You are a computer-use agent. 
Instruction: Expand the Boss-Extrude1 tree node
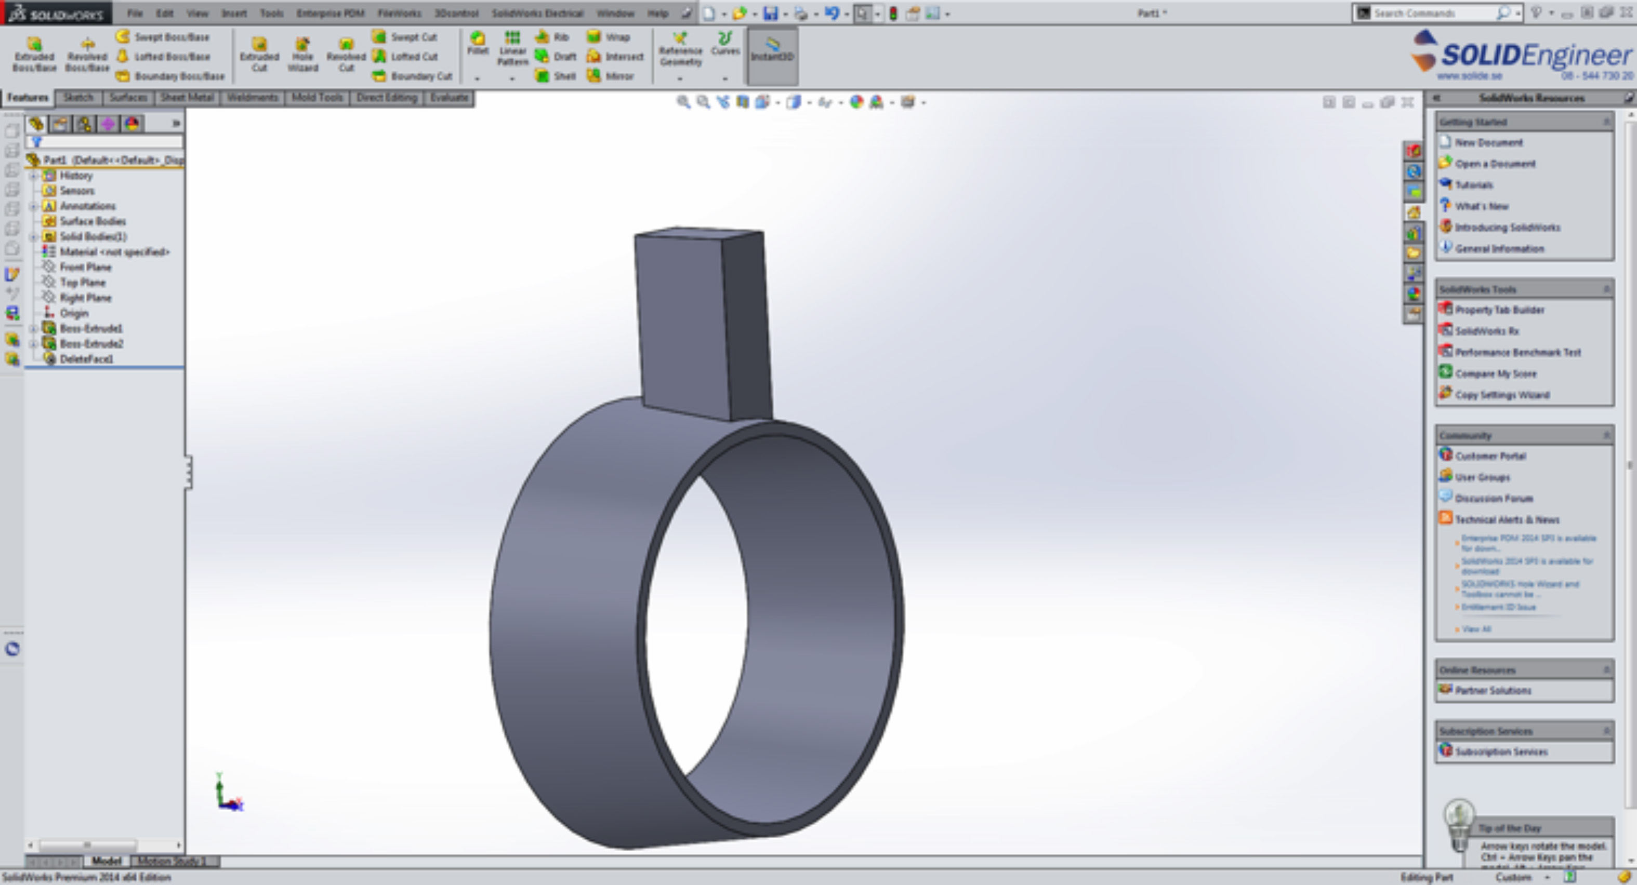tap(34, 328)
